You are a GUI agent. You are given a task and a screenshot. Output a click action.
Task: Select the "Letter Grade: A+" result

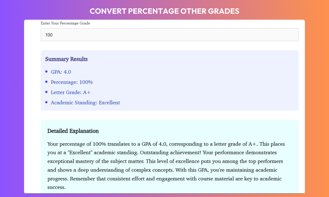tap(71, 92)
